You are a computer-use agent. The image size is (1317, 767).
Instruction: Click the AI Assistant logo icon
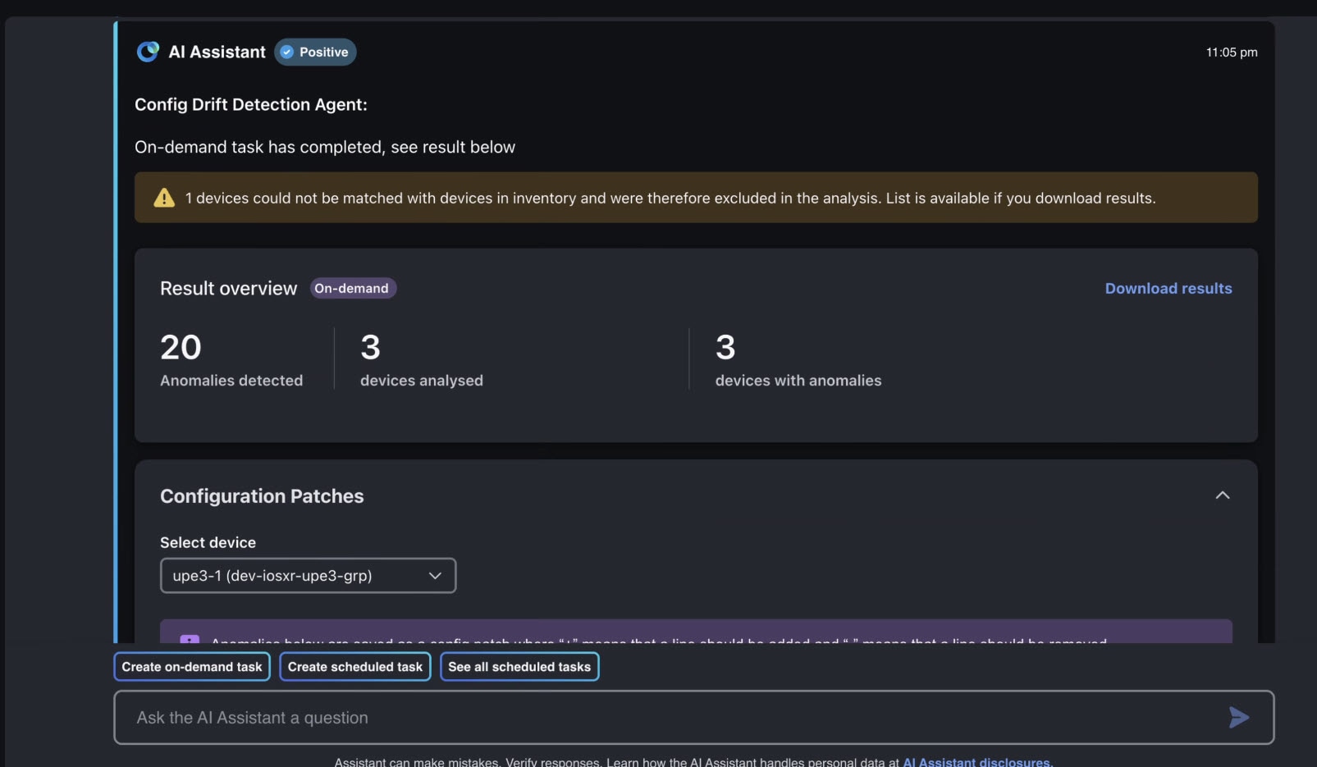(x=148, y=52)
